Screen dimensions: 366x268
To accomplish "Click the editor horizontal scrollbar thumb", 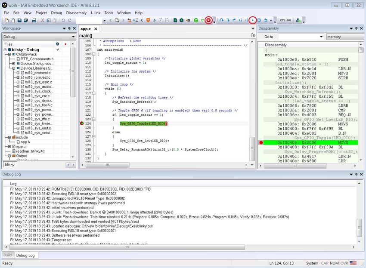I will click(x=107, y=165).
